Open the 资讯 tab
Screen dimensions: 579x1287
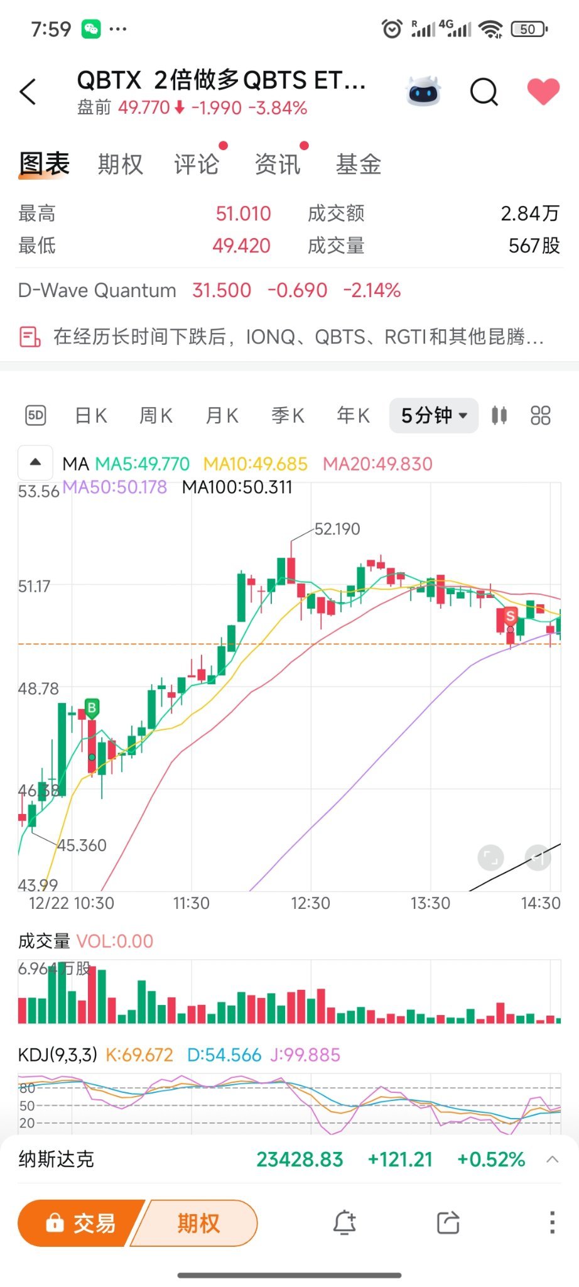278,165
